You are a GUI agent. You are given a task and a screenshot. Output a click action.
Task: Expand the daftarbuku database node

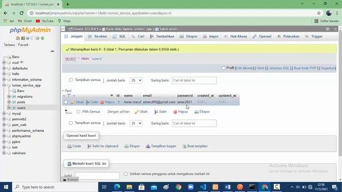pos(4,68)
